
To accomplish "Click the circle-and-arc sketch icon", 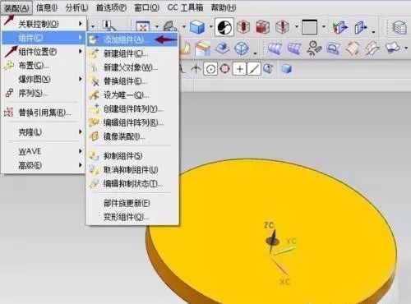I will tap(314, 48).
